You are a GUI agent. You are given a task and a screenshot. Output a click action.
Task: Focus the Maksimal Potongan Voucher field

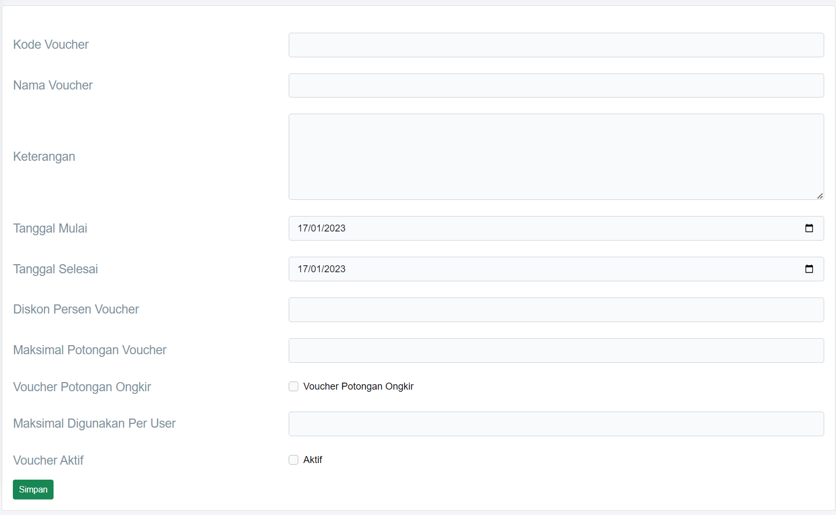coord(556,350)
